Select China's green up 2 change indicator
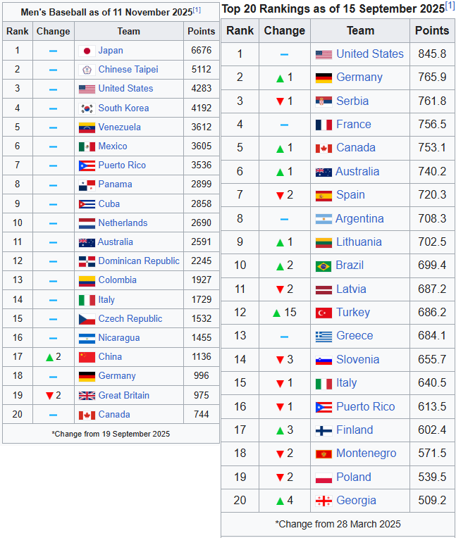This screenshot has height=538, width=456. point(54,357)
